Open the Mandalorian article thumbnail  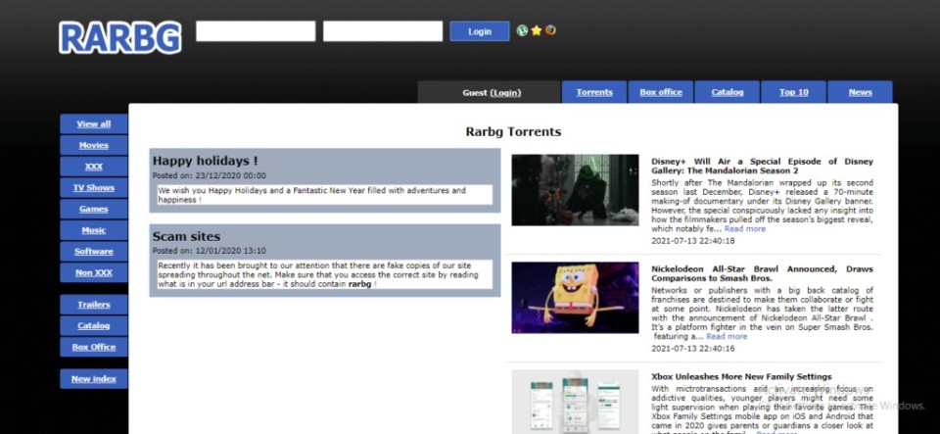(x=575, y=190)
